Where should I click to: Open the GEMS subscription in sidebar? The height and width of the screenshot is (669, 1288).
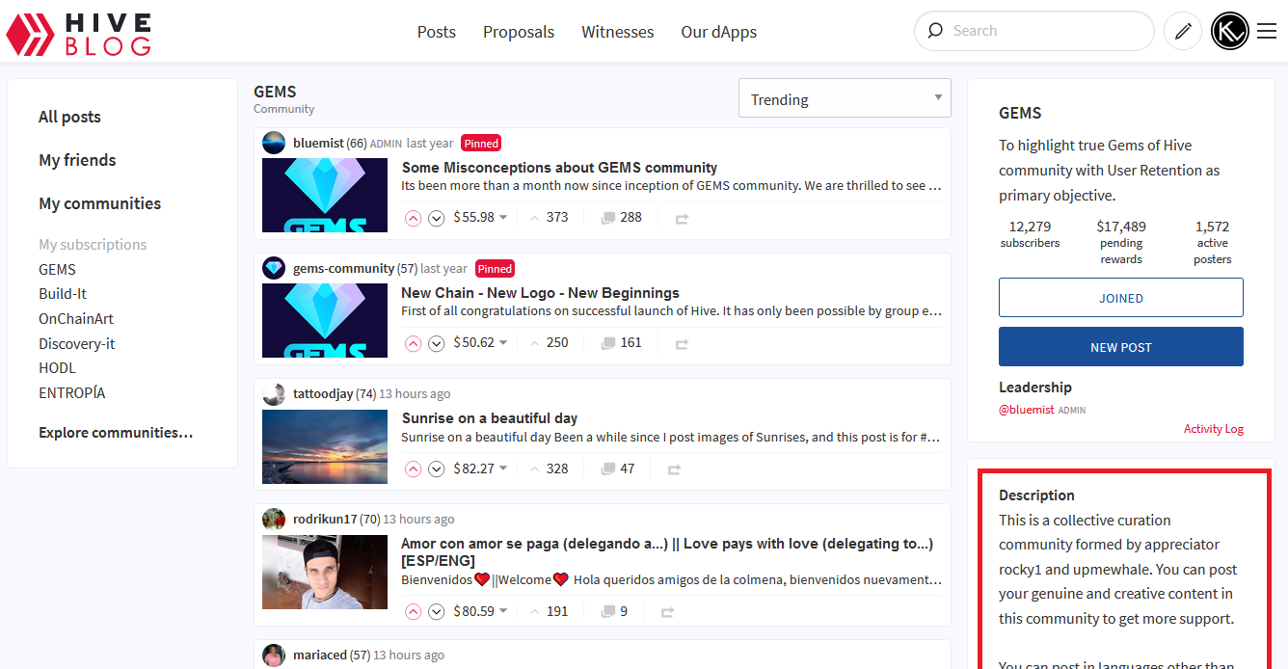tap(57, 270)
